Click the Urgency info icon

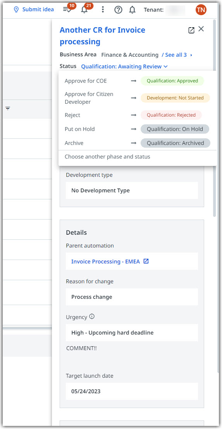pyautogui.click(x=92, y=317)
